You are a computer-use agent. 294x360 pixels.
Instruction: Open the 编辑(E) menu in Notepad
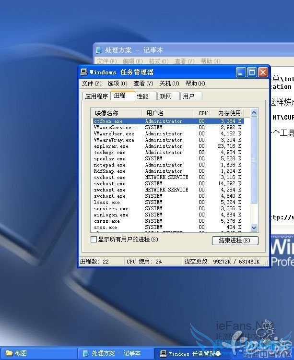(133, 61)
